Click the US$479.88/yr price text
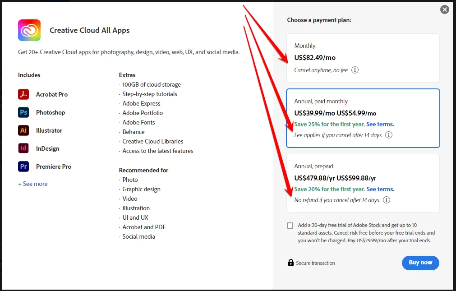The image size is (456, 291). click(315, 178)
